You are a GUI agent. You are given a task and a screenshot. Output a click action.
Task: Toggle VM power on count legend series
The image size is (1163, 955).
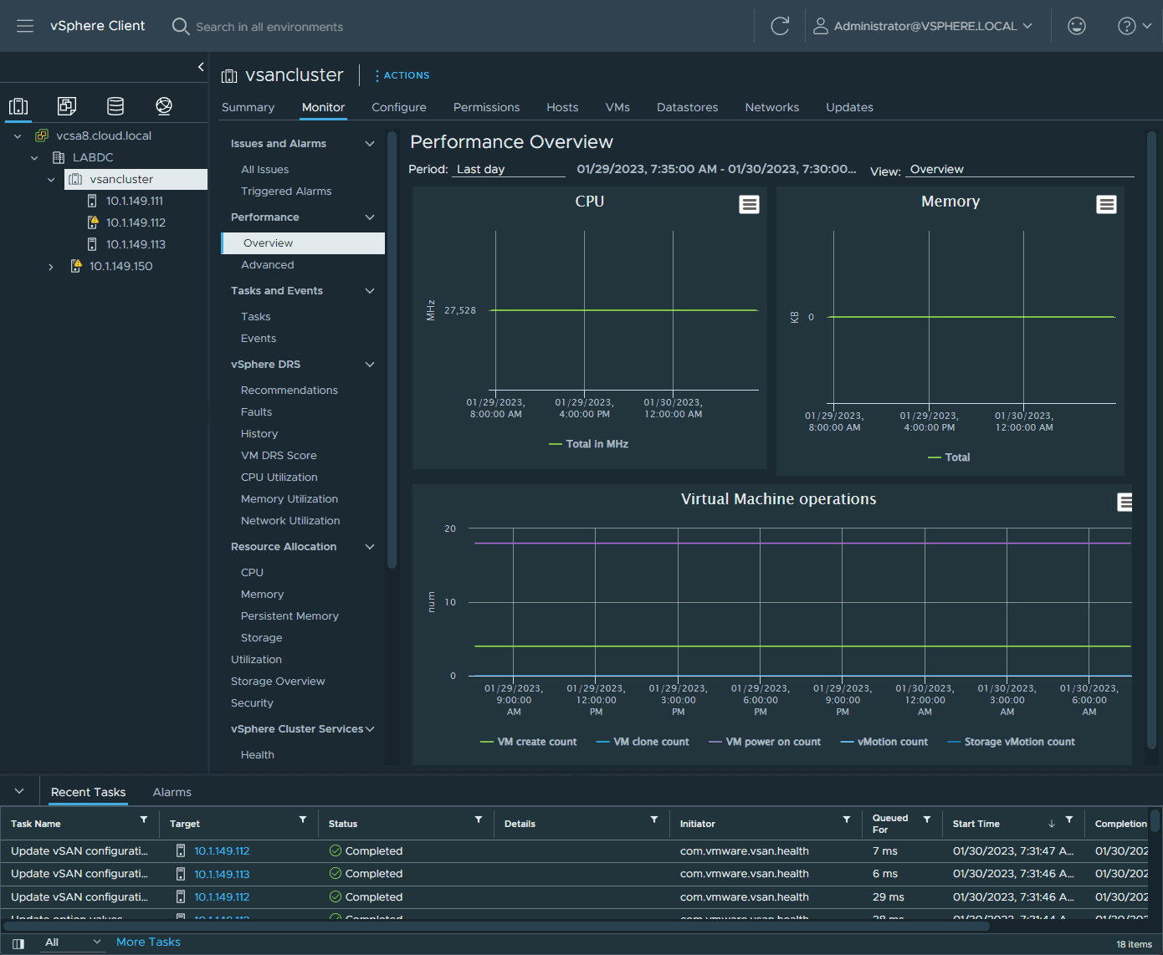772,742
